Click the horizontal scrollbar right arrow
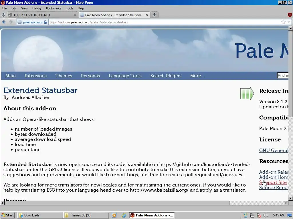293x219 pixels. pyautogui.click(x=286, y=203)
